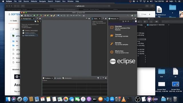Screen dimensions: 183x103
Task: Click the New Java Class toolbar icon
Action: pos(48,15)
